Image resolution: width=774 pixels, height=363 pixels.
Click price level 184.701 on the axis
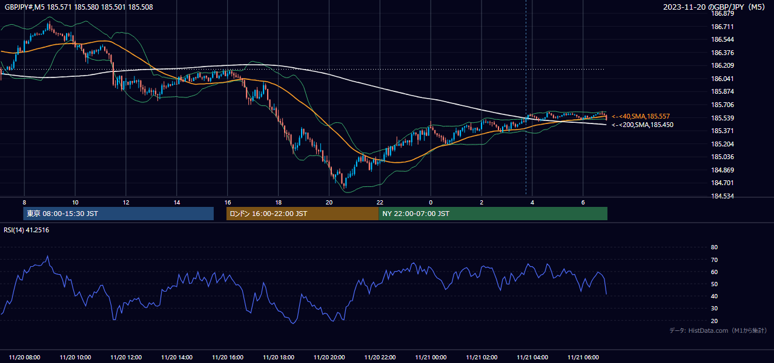[x=723, y=183]
